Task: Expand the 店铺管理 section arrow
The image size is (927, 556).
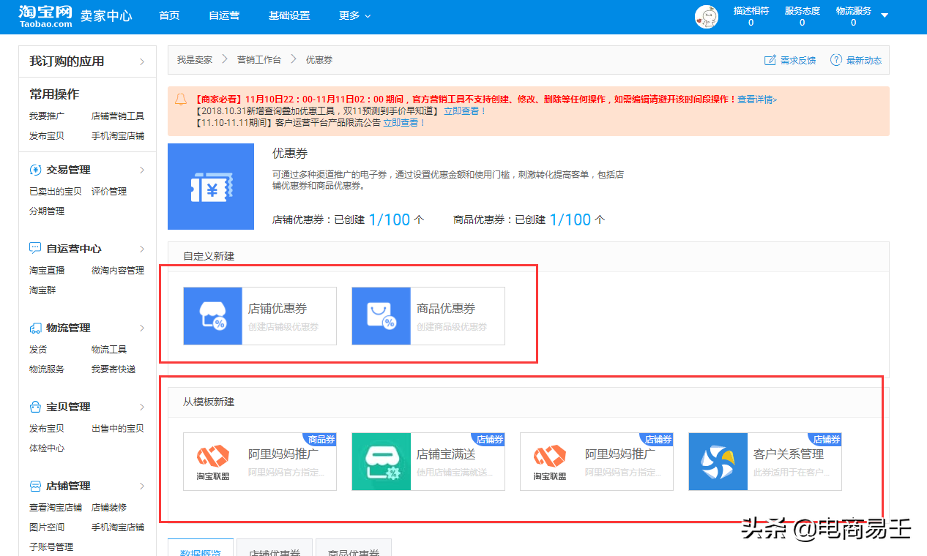Action: pyautogui.click(x=142, y=486)
